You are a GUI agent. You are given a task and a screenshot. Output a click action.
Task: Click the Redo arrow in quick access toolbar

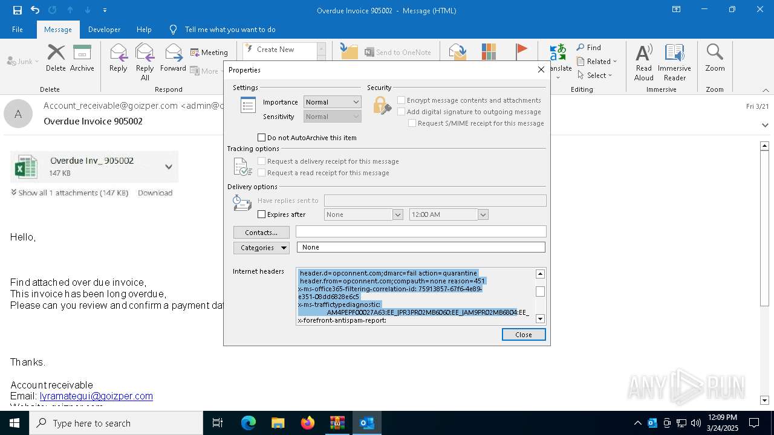point(52,10)
